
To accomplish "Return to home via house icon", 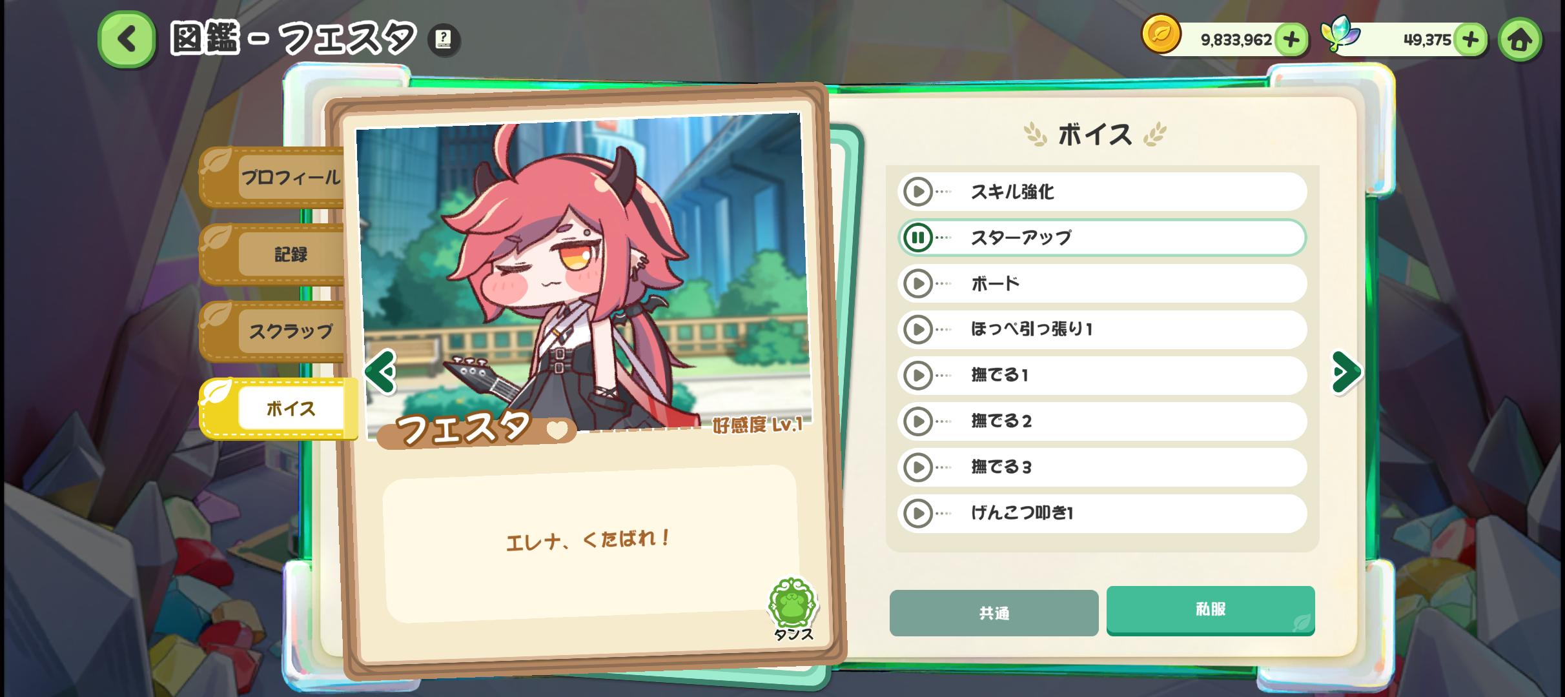I will tap(1520, 40).
